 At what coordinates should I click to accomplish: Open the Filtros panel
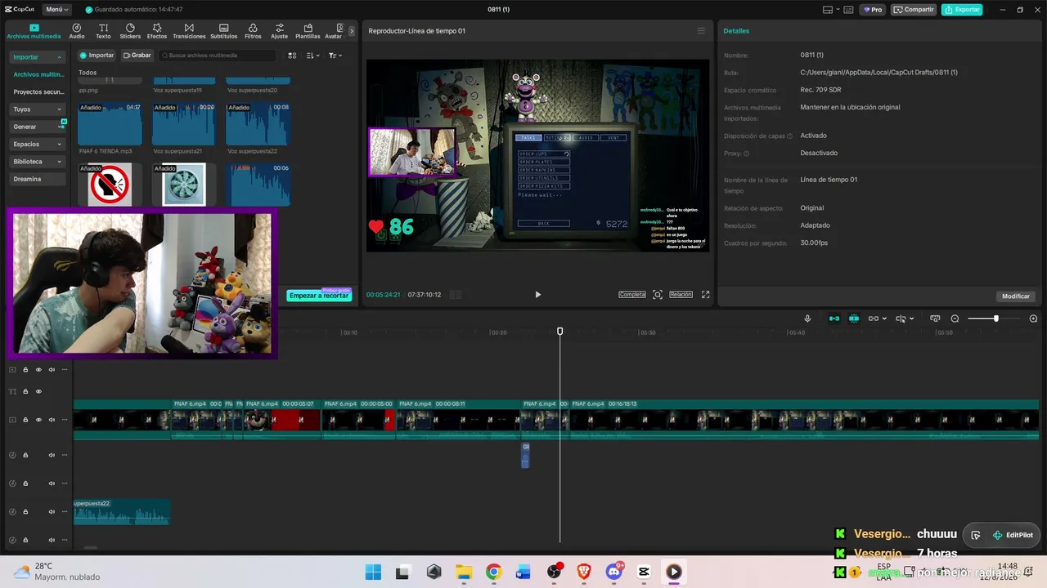point(253,31)
